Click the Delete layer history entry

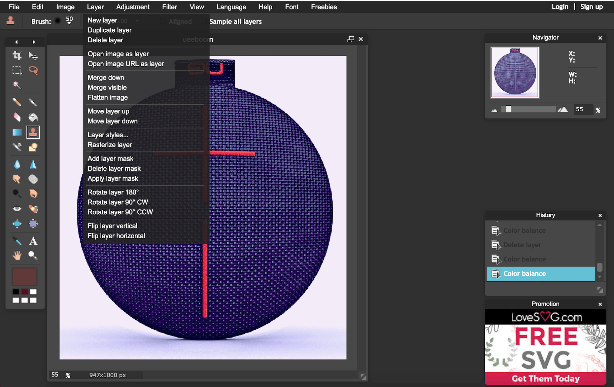coord(522,245)
